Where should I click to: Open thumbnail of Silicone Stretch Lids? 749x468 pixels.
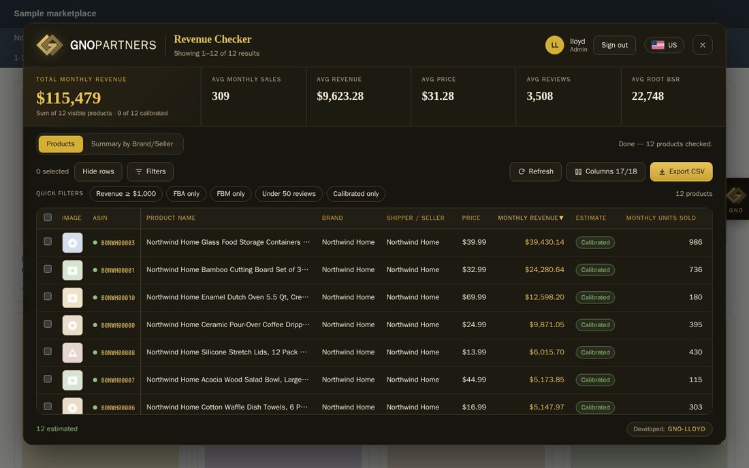click(x=73, y=352)
